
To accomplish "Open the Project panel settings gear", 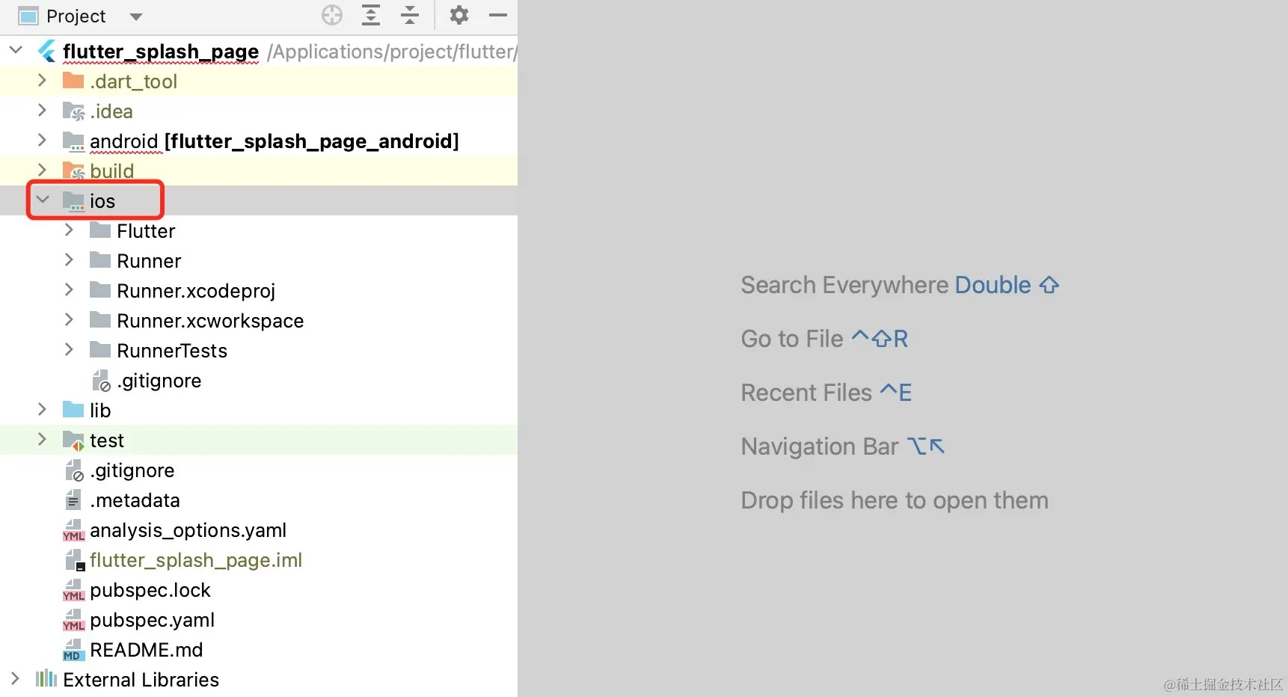I will (459, 15).
